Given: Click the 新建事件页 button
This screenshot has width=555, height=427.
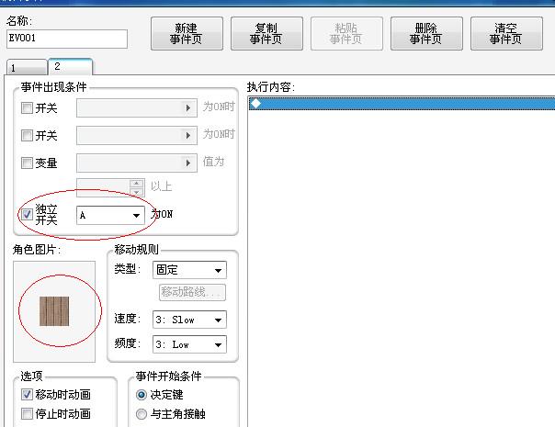Looking at the screenshot, I should [187, 34].
